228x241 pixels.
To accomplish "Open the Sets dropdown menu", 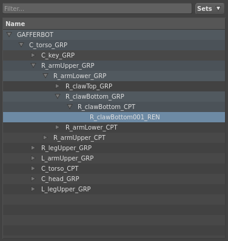I will [210, 8].
